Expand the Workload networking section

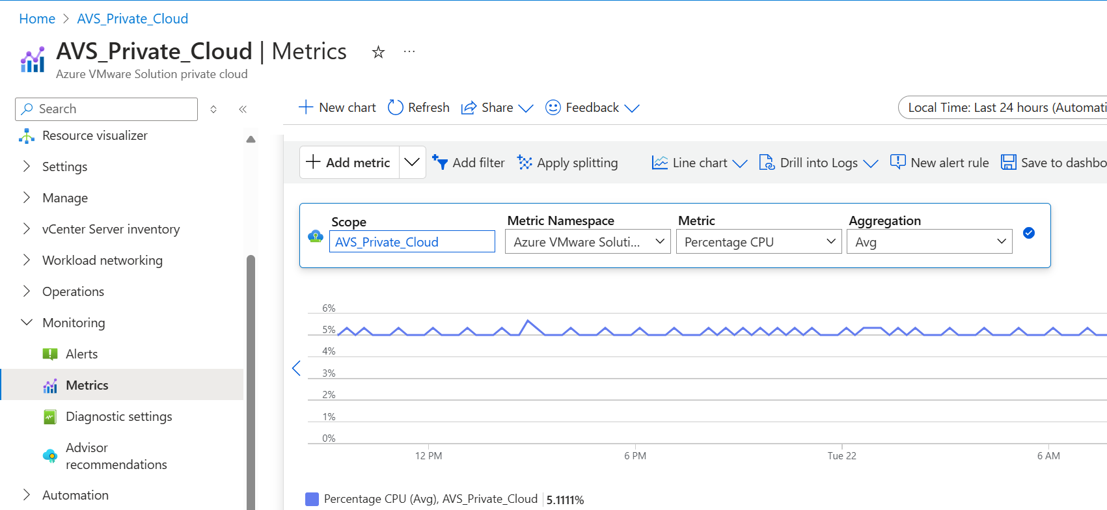27,260
